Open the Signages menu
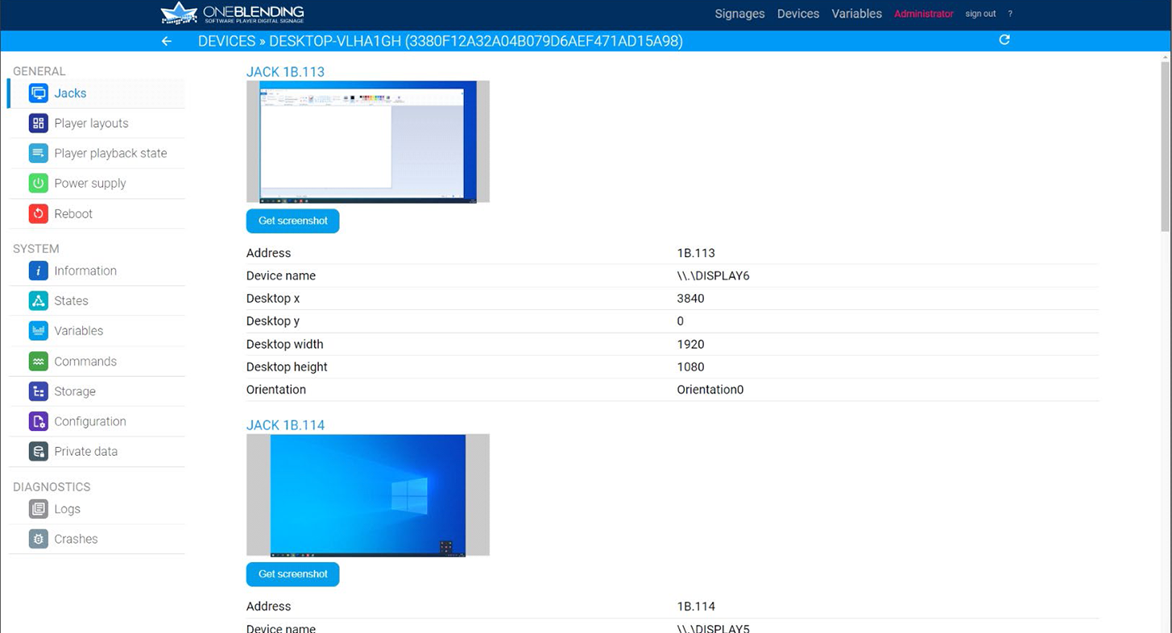 coord(739,14)
